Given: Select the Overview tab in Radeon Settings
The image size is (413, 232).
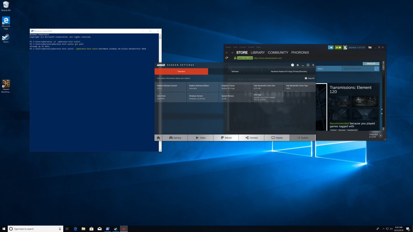Looking at the screenshot, I should coord(181,71).
